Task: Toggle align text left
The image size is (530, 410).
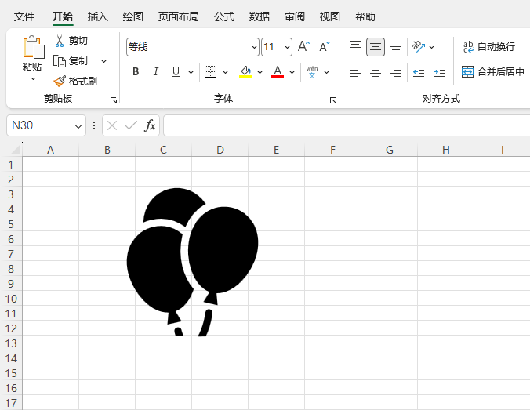Action: 355,71
